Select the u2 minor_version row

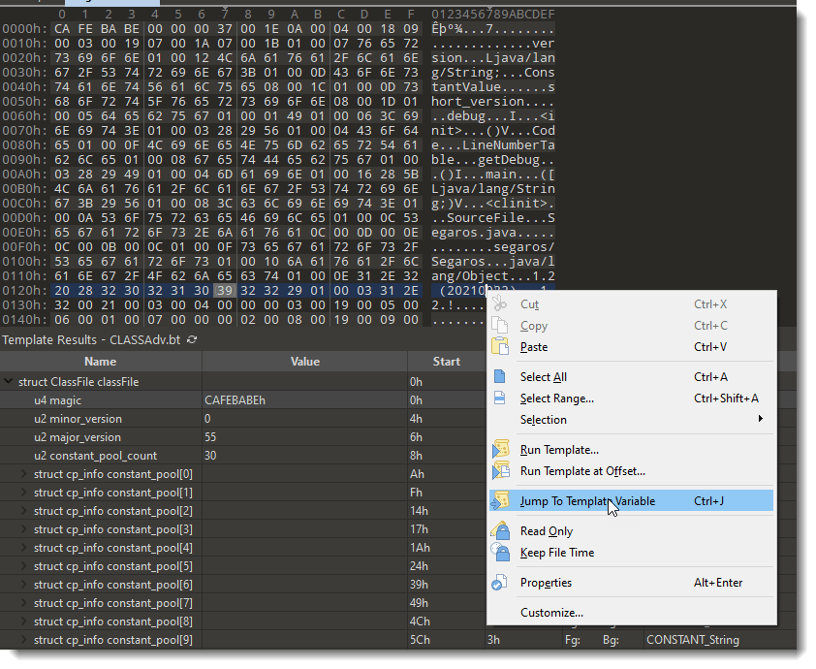(x=242, y=419)
